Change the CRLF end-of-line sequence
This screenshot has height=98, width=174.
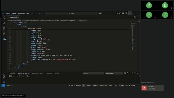pos(115,85)
